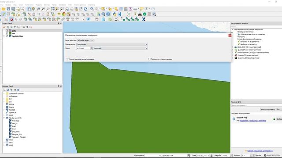Click the report a problem link
282x158 pixels.
(257, 121)
